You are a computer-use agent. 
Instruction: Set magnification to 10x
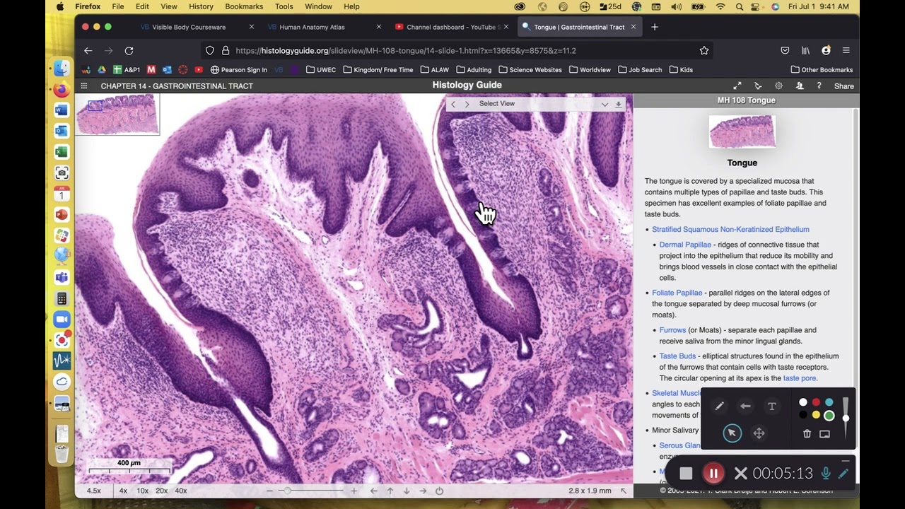(x=142, y=491)
